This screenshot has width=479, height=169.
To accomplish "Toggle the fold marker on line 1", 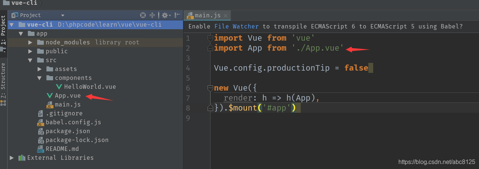I will 210,38.
